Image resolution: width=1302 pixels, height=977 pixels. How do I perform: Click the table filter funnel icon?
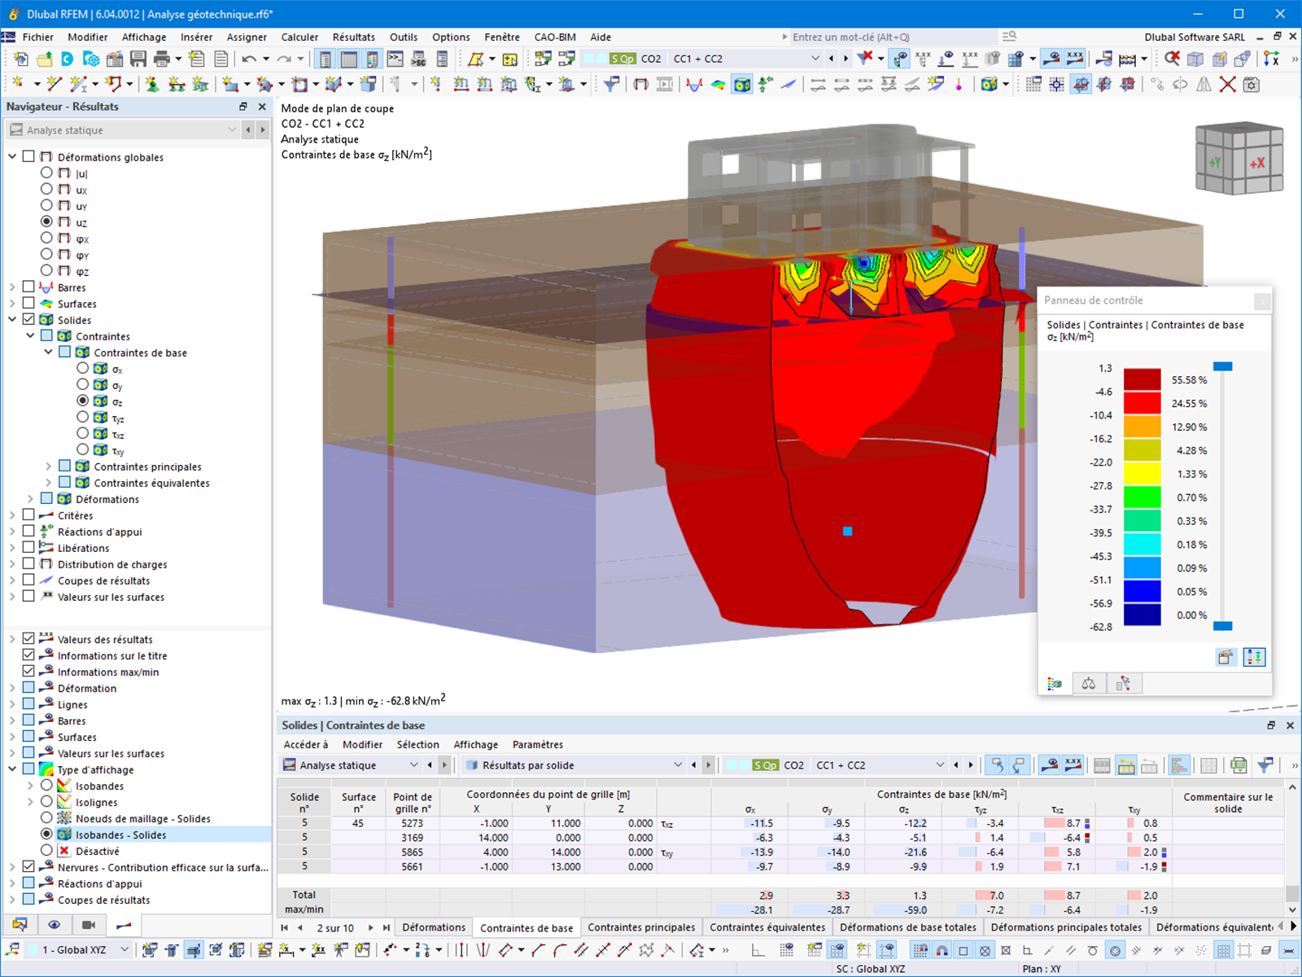tap(1265, 765)
